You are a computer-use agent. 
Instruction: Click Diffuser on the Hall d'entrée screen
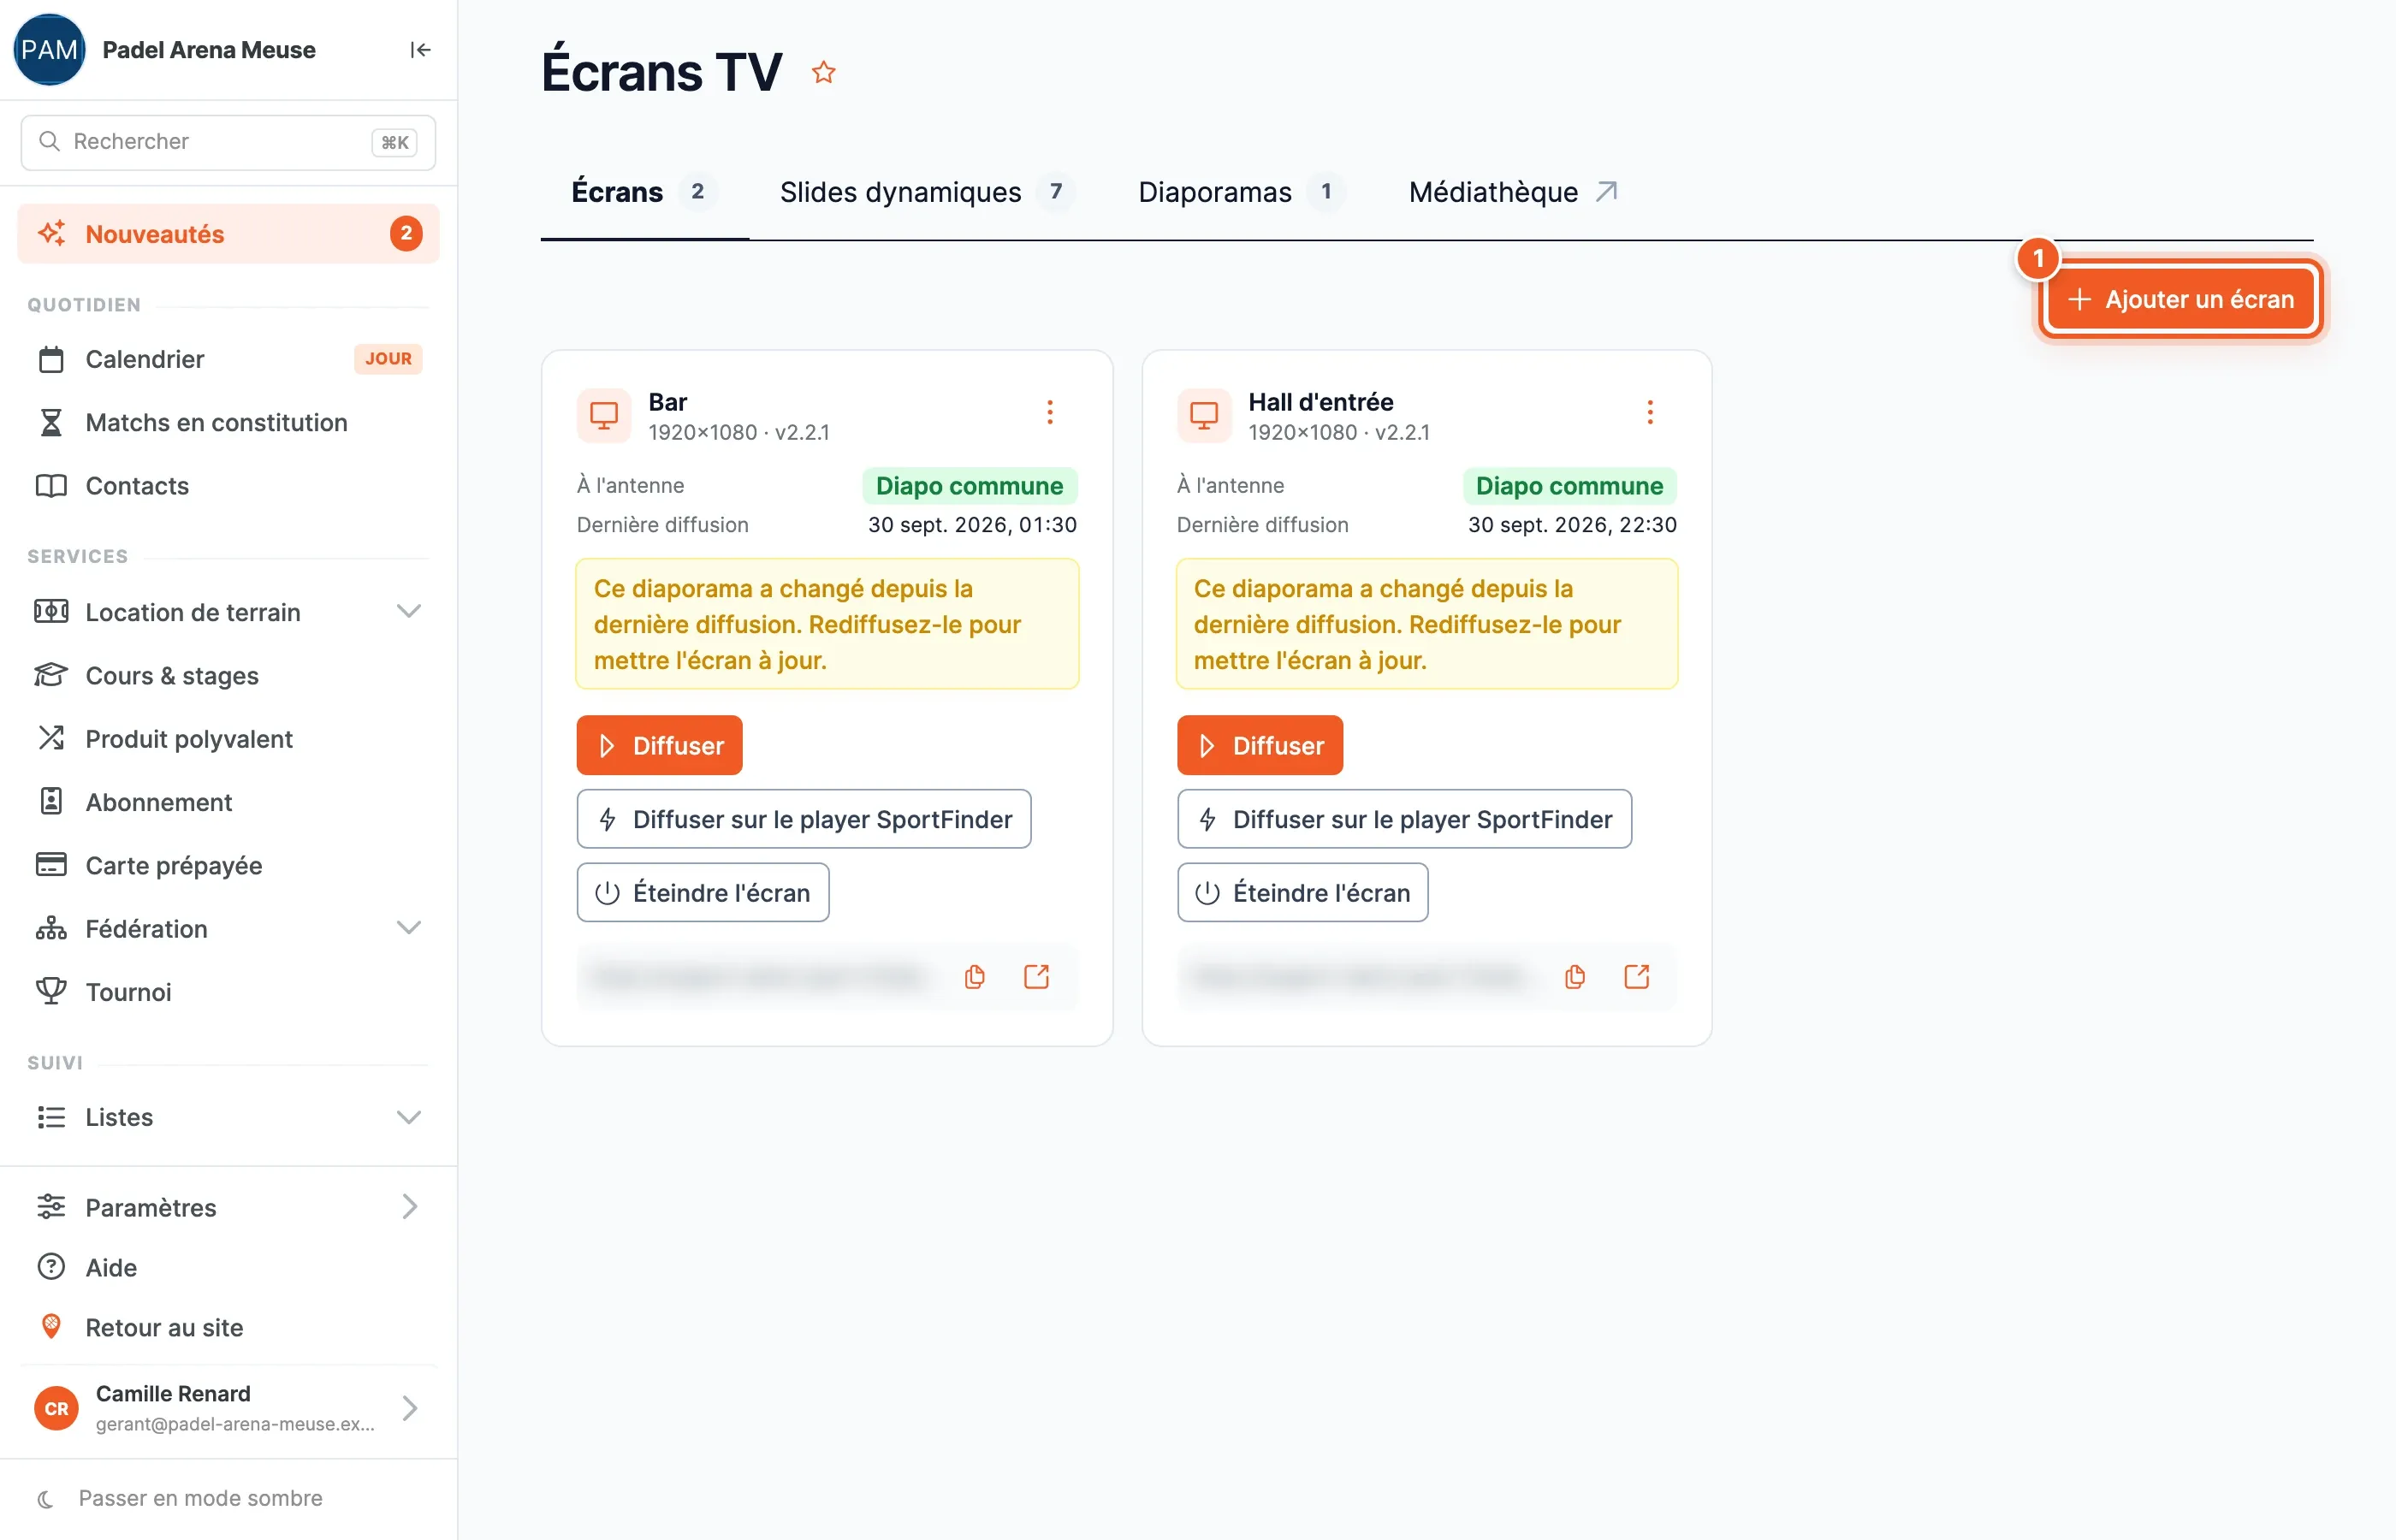[1259, 745]
